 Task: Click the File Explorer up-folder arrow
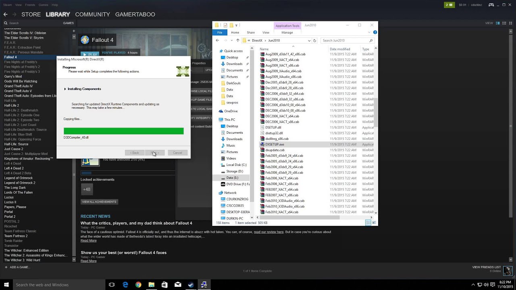237,40
